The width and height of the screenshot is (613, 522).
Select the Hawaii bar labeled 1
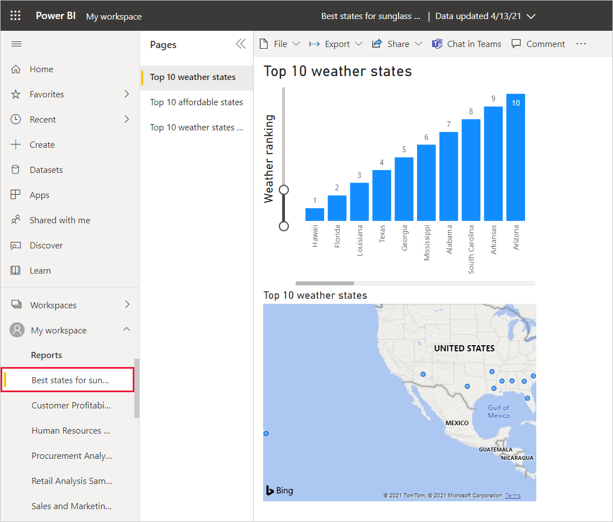point(315,214)
